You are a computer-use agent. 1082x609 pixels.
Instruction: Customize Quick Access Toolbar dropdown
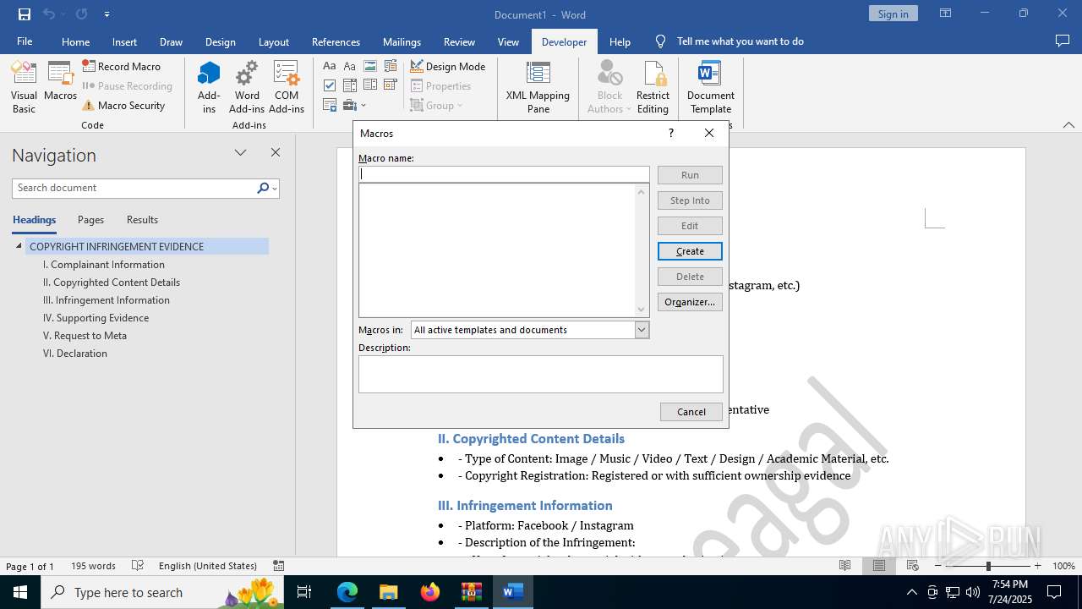(x=107, y=14)
